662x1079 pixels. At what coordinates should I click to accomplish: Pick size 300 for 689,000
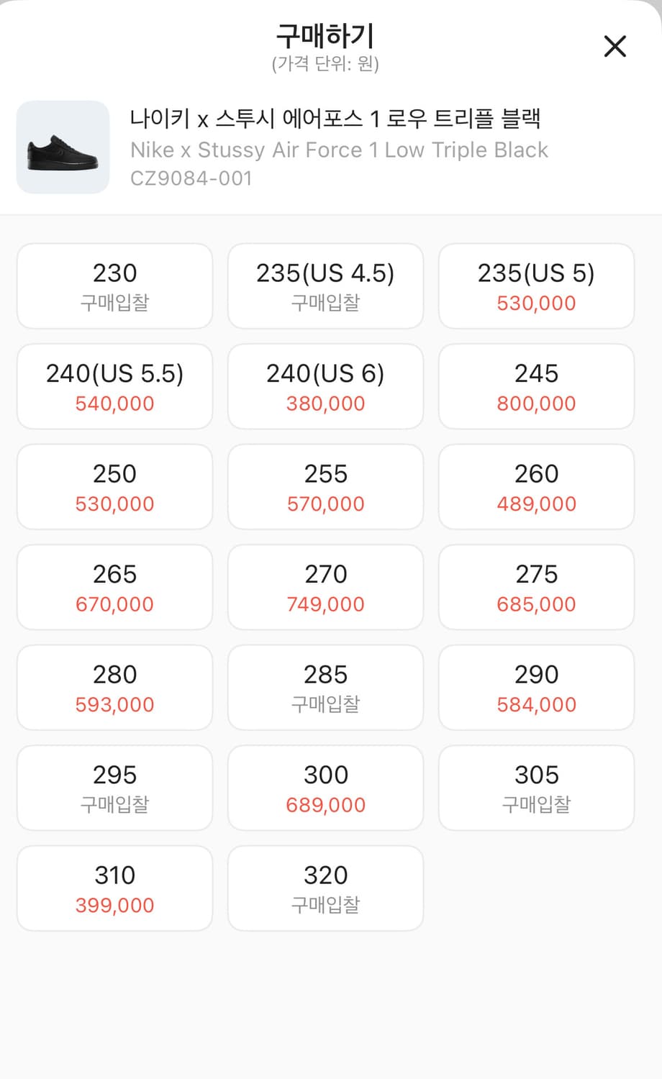coord(325,788)
